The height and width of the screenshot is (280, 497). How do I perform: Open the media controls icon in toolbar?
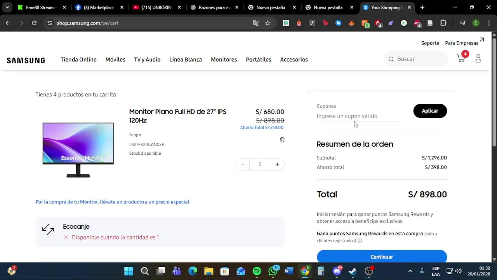(x=462, y=23)
